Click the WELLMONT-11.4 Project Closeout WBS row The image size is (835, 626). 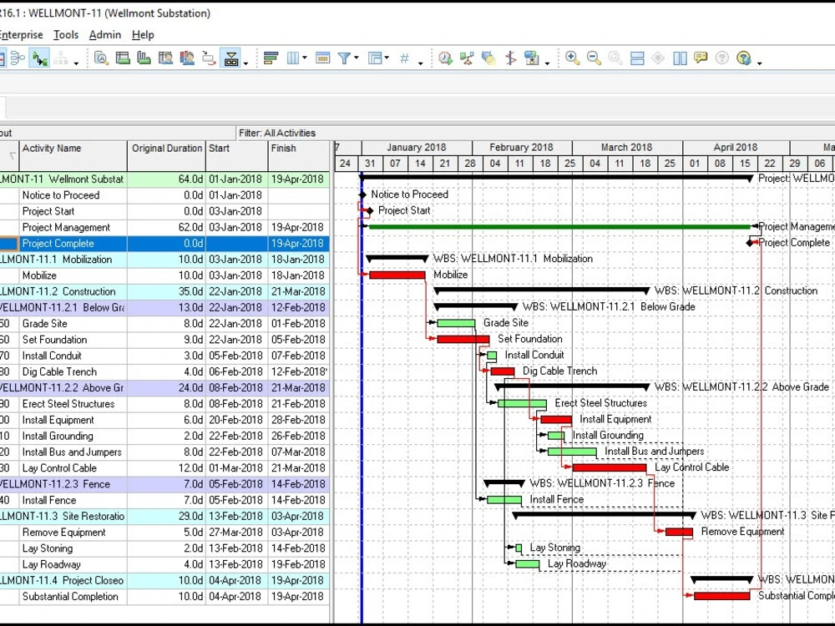pyautogui.click(x=164, y=581)
